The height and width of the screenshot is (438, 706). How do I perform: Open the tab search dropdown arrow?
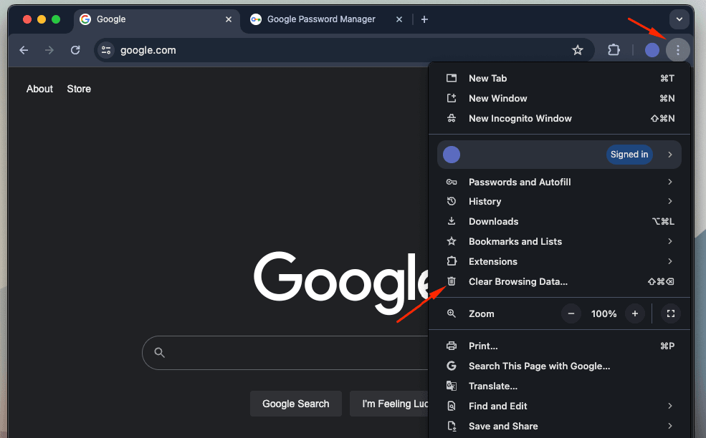pyautogui.click(x=679, y=19)
